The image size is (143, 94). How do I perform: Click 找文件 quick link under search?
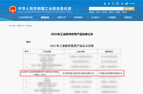pos(98,12)
